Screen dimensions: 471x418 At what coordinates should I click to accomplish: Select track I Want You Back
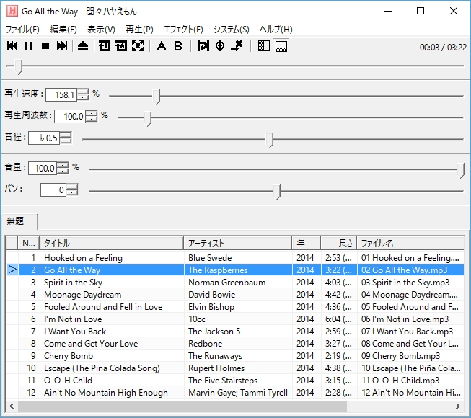[235, 332]
